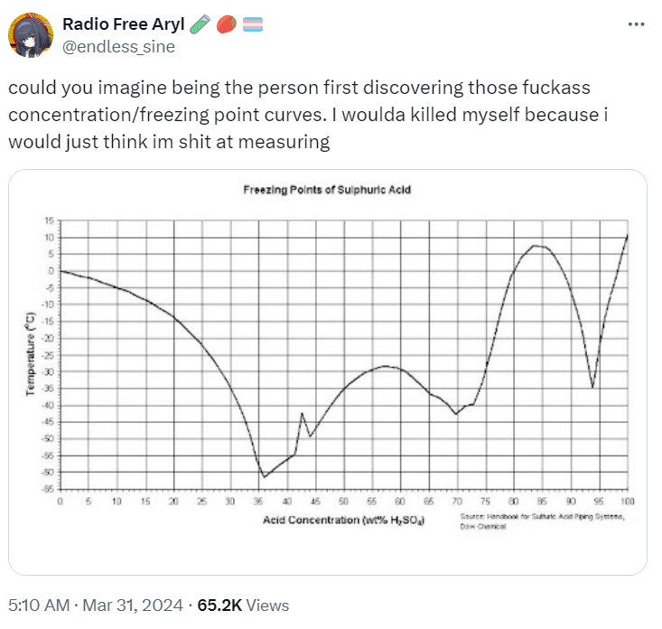Screen dimensions: 662x629
Task: Click the '-65' tick on the temperature axis
Action: [x=48, y=489]
